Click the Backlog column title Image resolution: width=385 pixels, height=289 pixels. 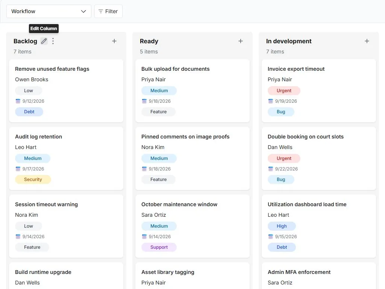click(25, 41)
